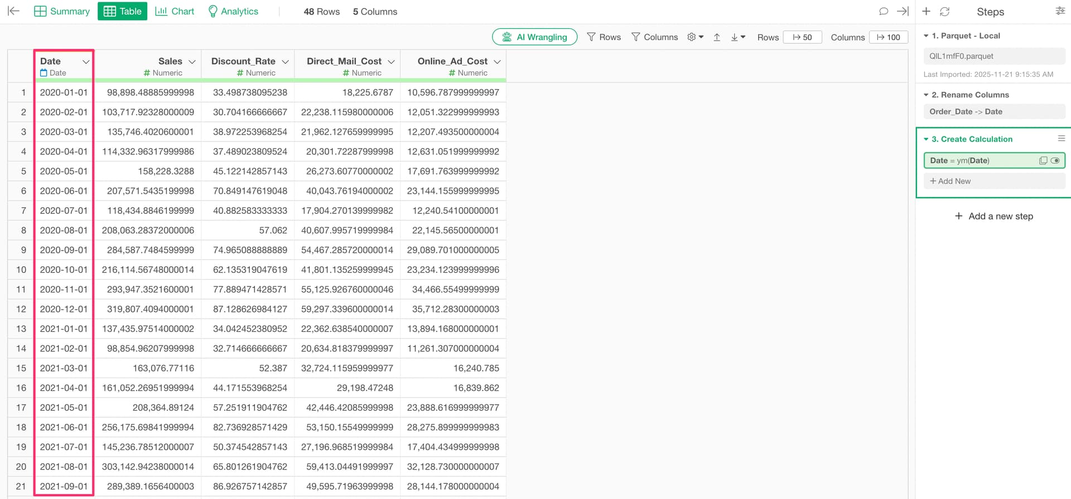Collapse the 2. Rename Columns step
This screenshot has height=499, width=1071.
pyautogui.click(x=926, y=95)
